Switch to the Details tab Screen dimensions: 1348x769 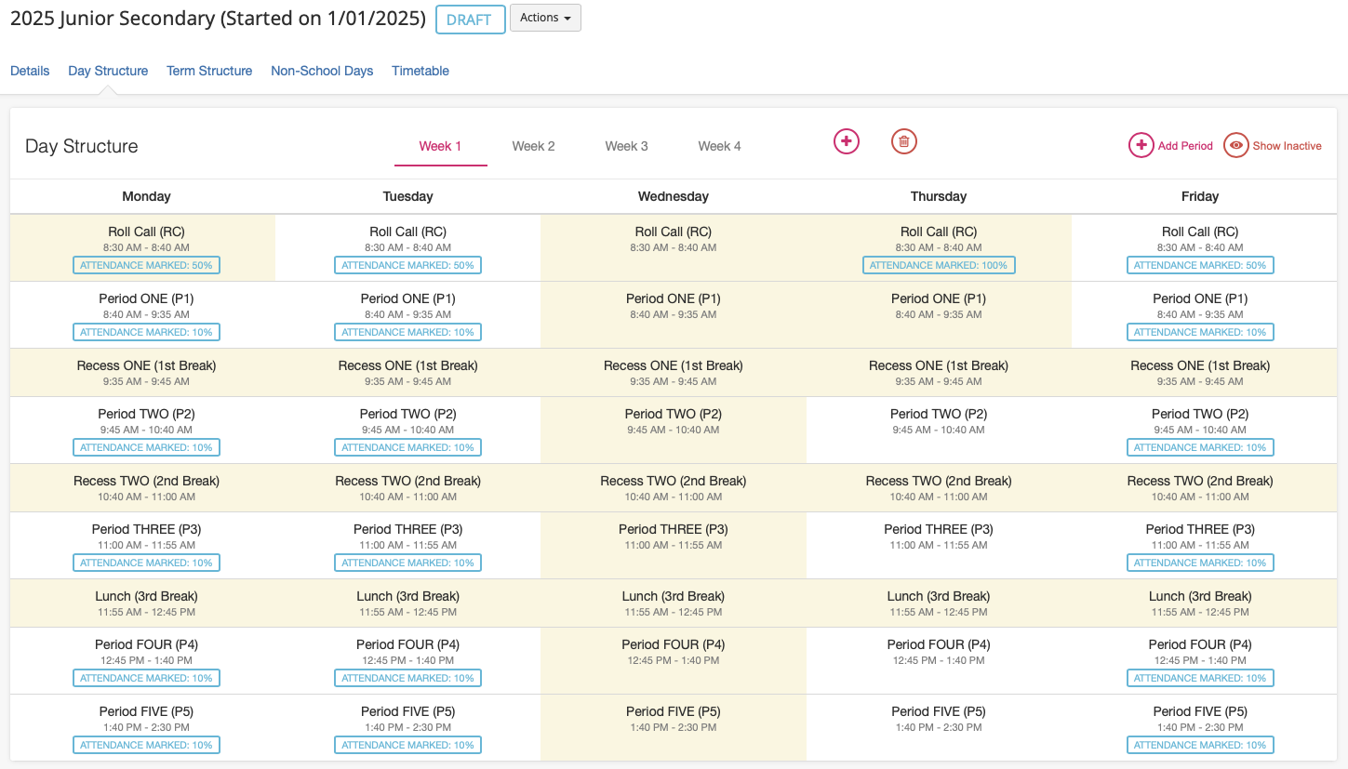(x=30, y=71)
